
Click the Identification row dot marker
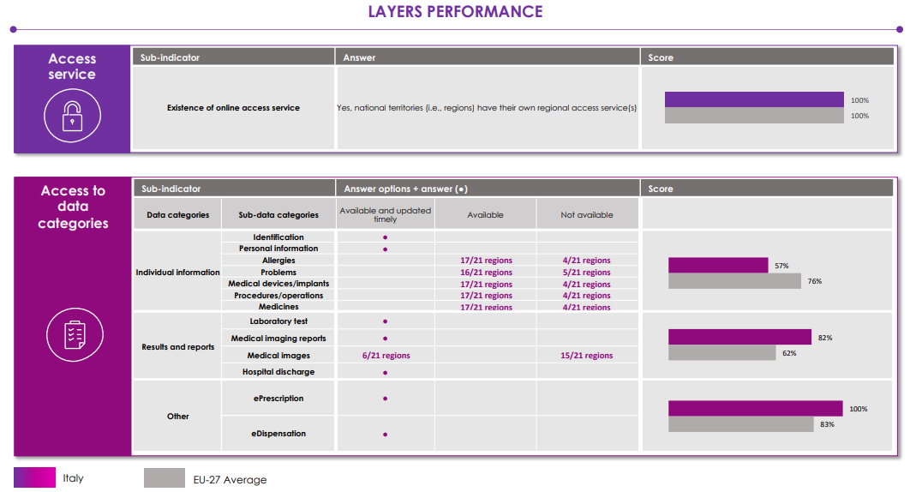386,237
